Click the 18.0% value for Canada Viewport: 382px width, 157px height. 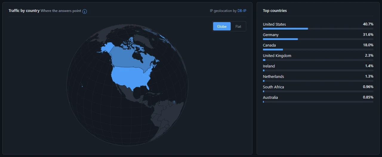[368, 45]
